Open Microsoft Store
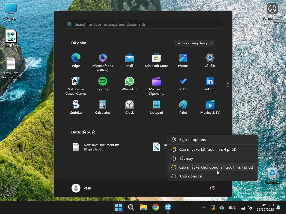The width and height of the screenshot is (286, 214). 156,60
